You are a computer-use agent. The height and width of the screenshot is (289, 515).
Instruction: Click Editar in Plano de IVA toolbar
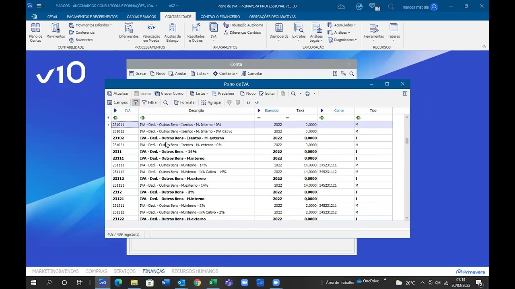(x=267, y=94)
